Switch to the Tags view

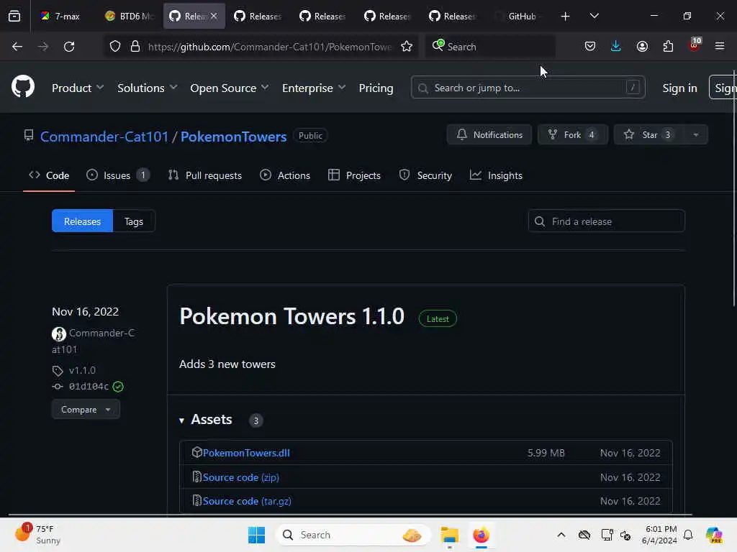click(134, 221)
